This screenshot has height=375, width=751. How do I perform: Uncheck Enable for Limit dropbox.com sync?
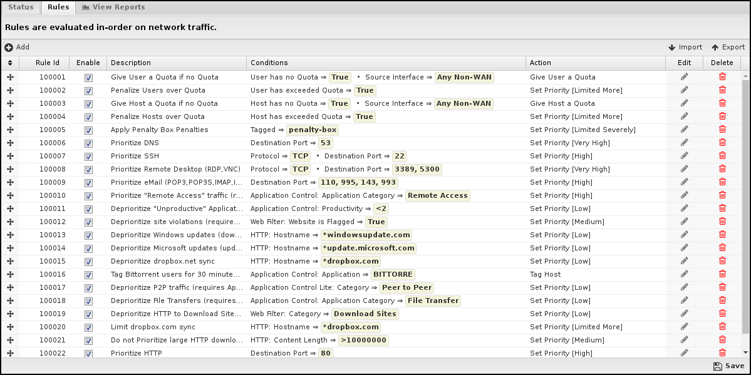click(x=88, y=327)
